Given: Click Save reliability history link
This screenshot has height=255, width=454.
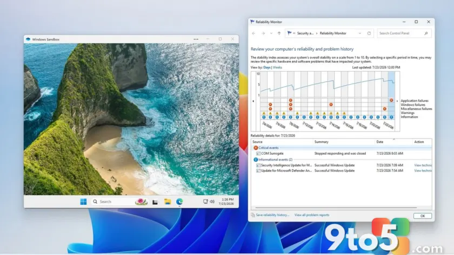Looking at the screenshot, I should tap(272, 215).
